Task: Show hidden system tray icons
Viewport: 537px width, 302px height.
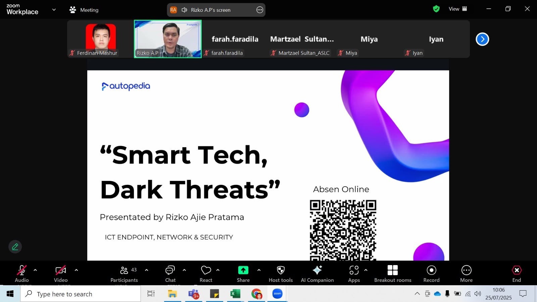Action: pyautogui.click(x=417, y=294)
